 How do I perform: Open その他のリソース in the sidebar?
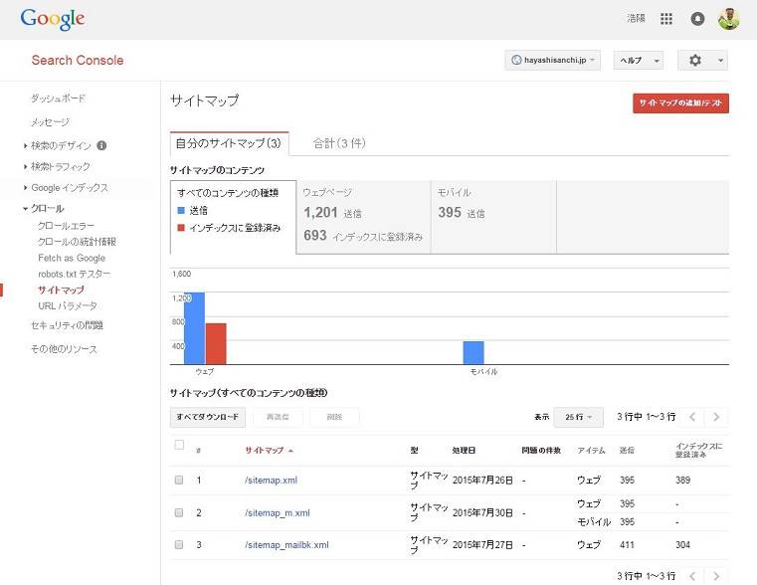(x=64, y=349)
